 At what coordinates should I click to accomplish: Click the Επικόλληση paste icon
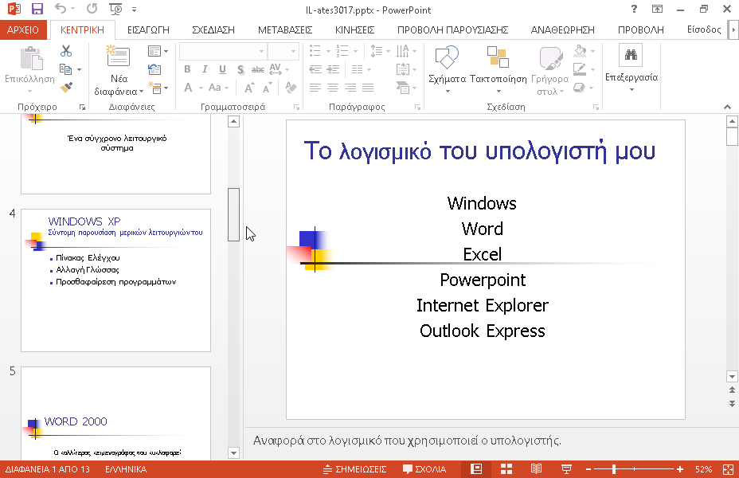tap(31, 58)
